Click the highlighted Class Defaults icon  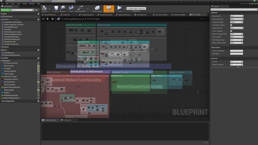[x=109, y=8]
